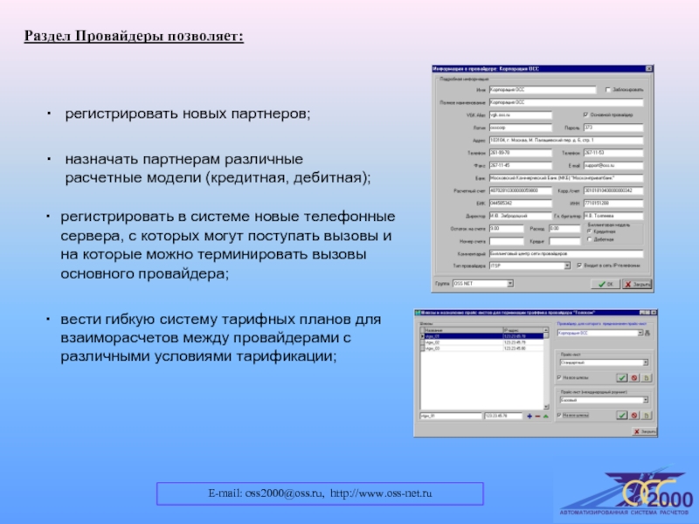Select the Дебетная billing model radio
The image size is (699, 524).
(x=590, y=238)
